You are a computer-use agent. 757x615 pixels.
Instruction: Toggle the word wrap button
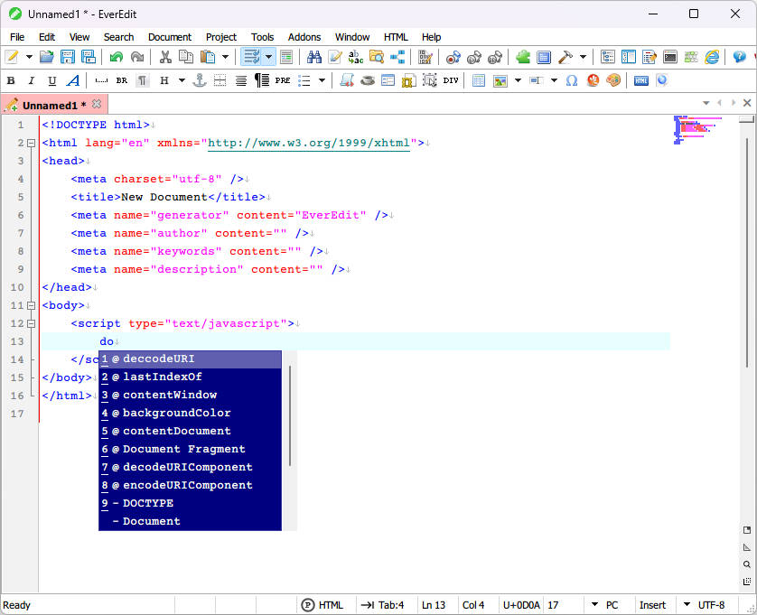pyautogui.click(x=251, y=57)
